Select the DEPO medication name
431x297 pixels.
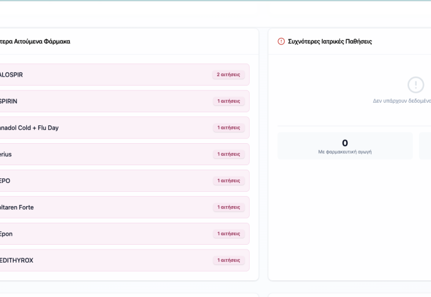pos(5,181)
